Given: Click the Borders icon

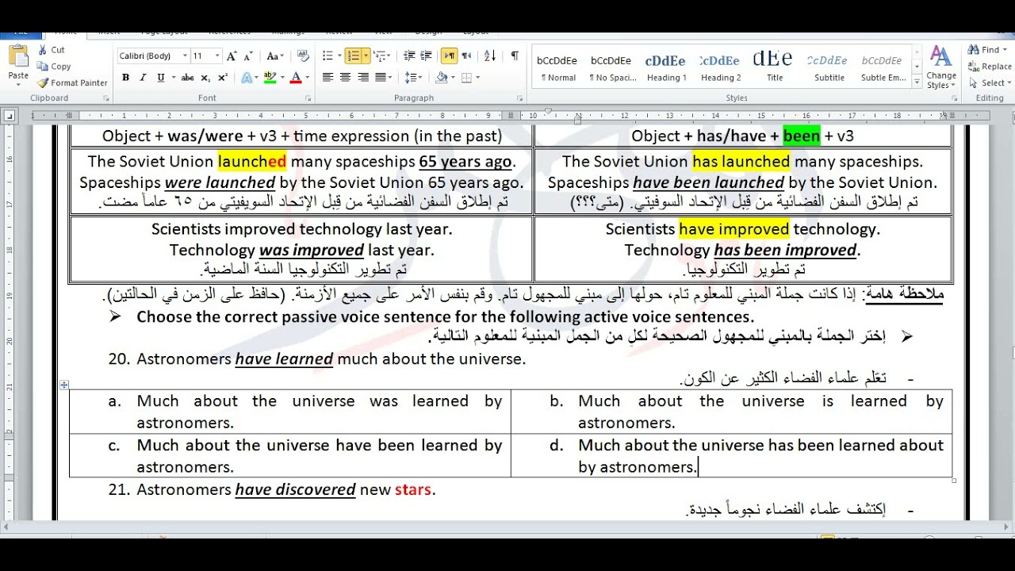Looking at the screenshot, I should 466,78.
